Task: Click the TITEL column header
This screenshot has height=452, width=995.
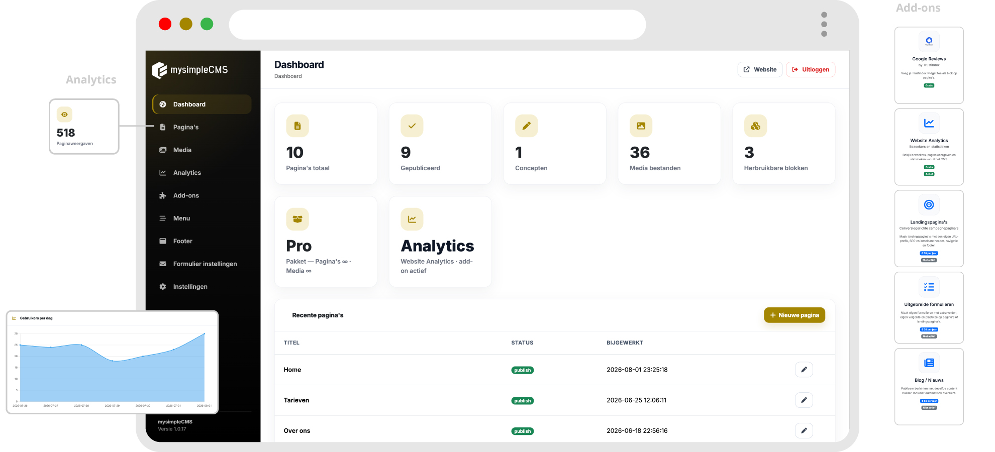Action: (x=291, y=343)
